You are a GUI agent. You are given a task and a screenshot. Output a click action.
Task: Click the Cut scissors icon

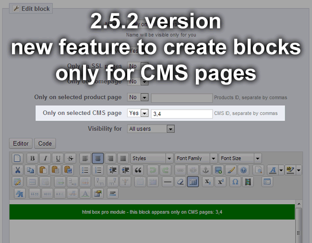17,170
